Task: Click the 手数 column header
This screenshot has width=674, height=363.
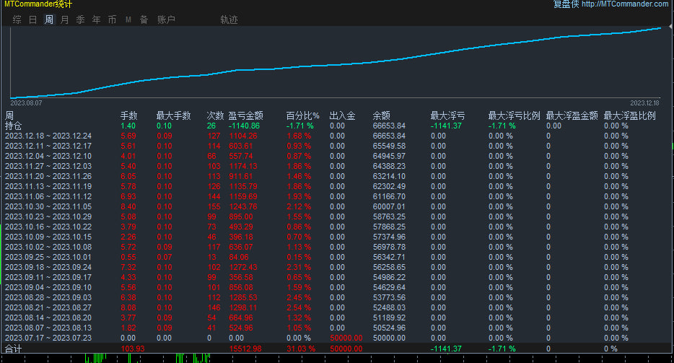Action: click(x=128, y=115)
